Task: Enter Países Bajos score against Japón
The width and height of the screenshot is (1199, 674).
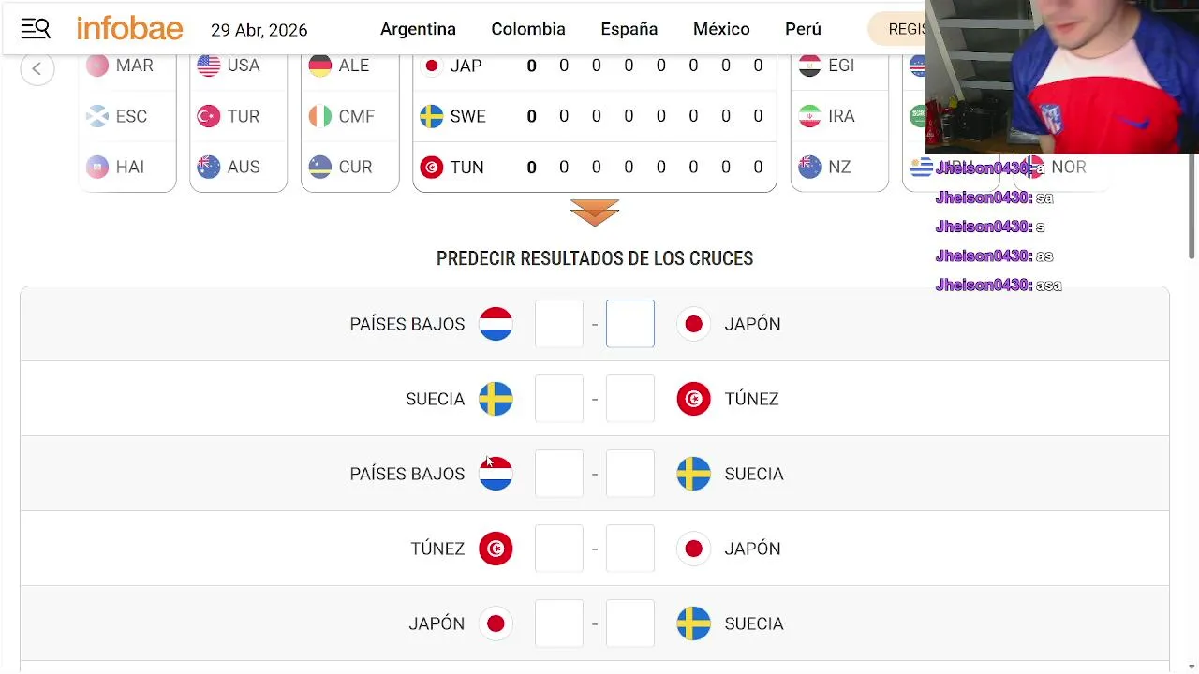Action: point(559,324)
